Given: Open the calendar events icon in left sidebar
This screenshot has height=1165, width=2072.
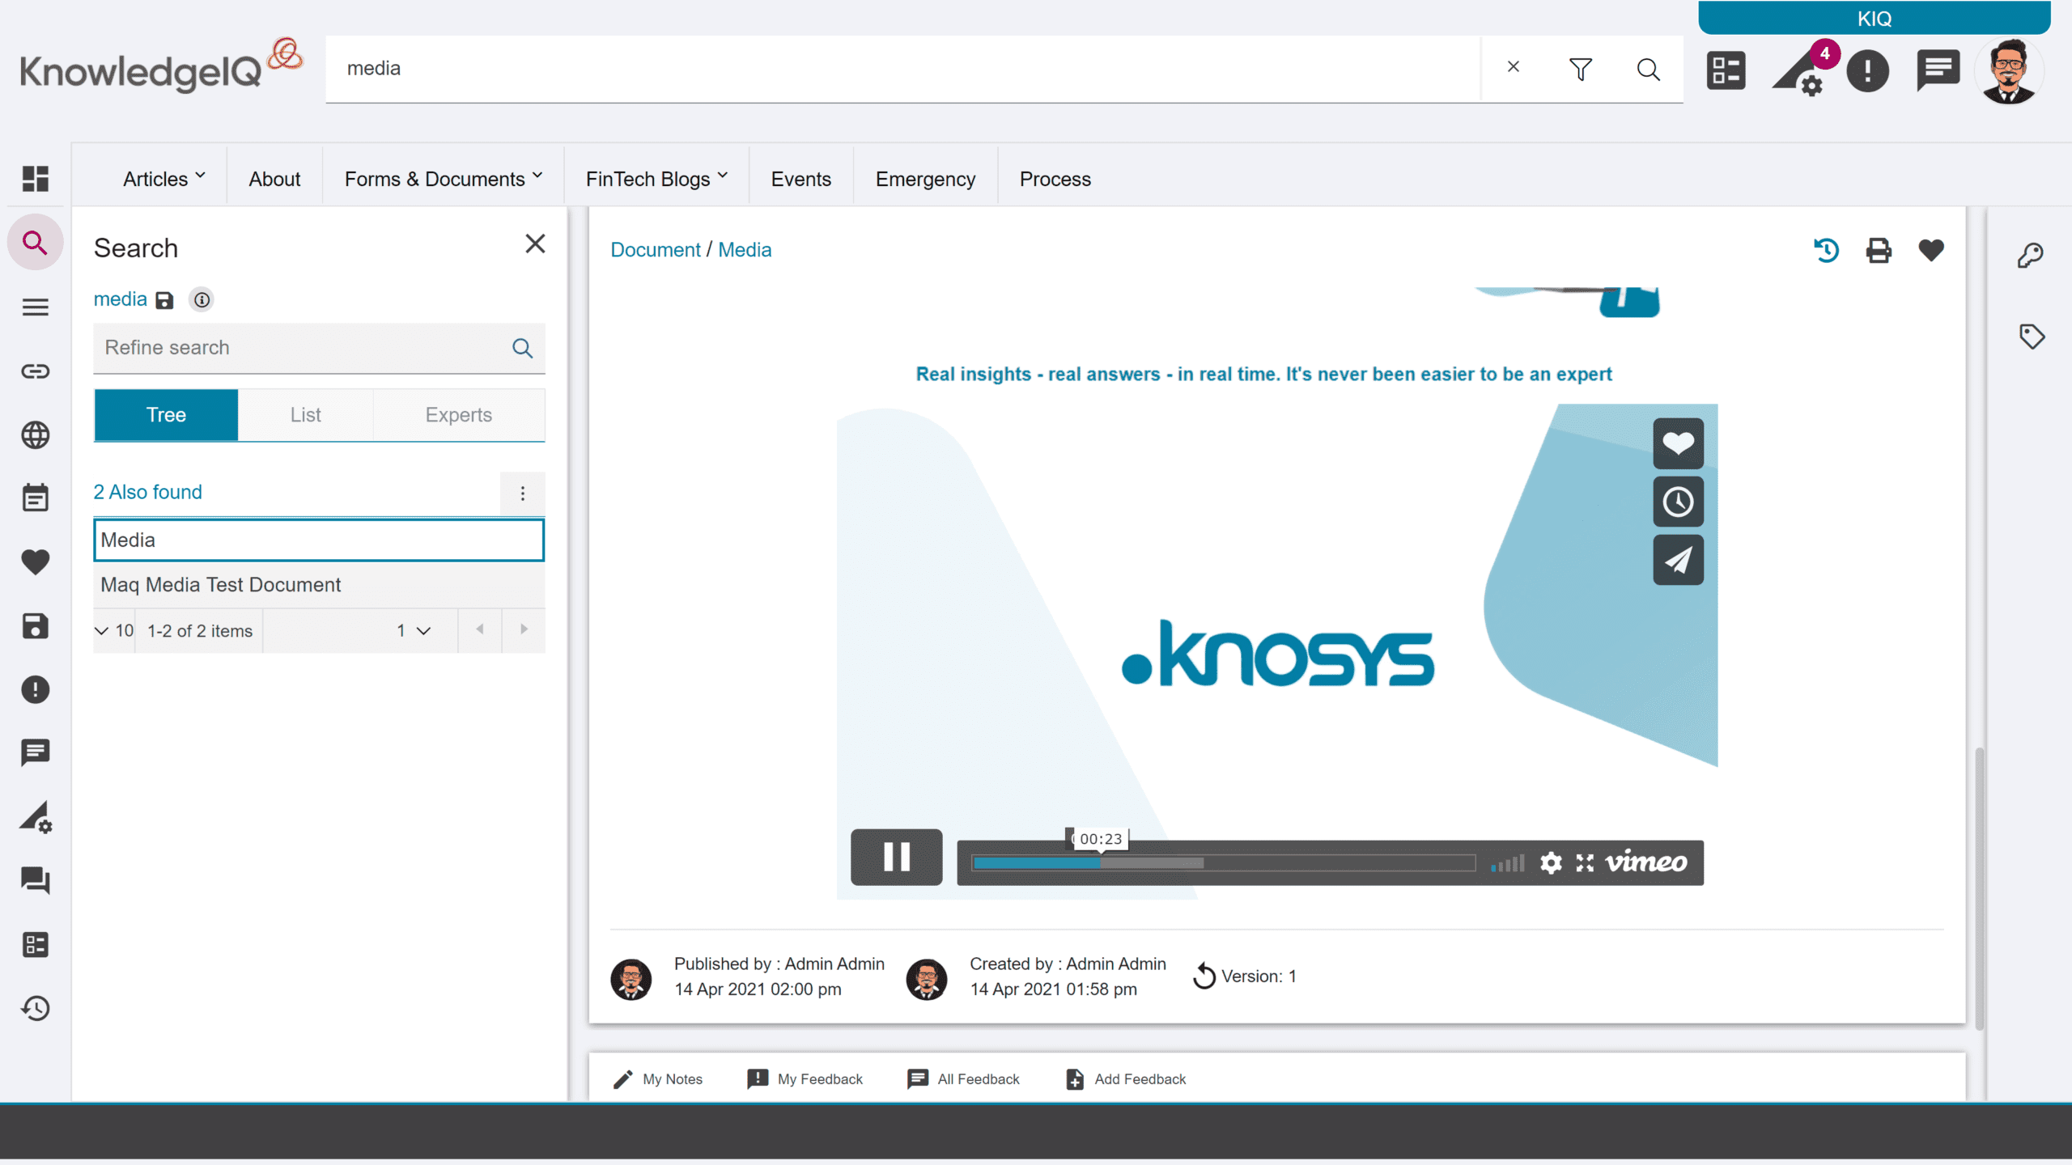Looking at the screenshot, I should coord(35,498).
